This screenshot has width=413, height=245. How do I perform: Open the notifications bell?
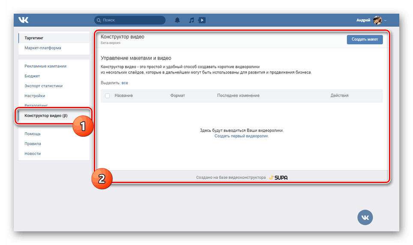click(177, 20)
